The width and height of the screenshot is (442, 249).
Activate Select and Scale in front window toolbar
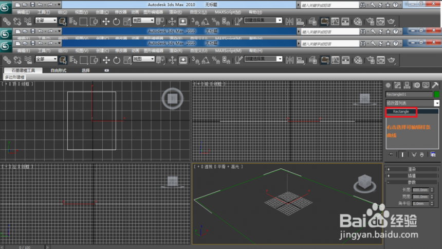click(127, 60)
